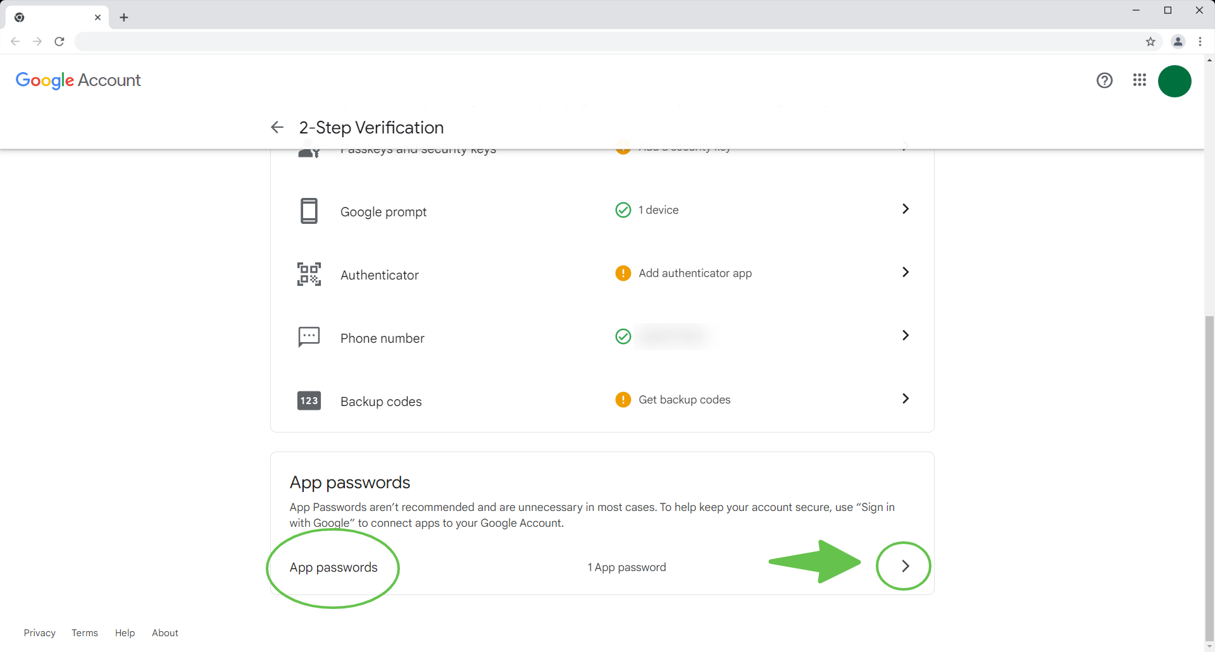Viewport: 1215px width, 652px height.
Task: Expand Authenticator with its chevron
Action: pyautogui.click(x=906, y=272)
